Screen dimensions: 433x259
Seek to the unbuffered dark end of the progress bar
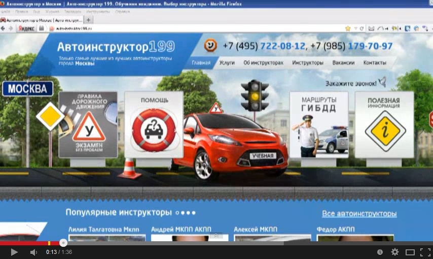point(358,243)
